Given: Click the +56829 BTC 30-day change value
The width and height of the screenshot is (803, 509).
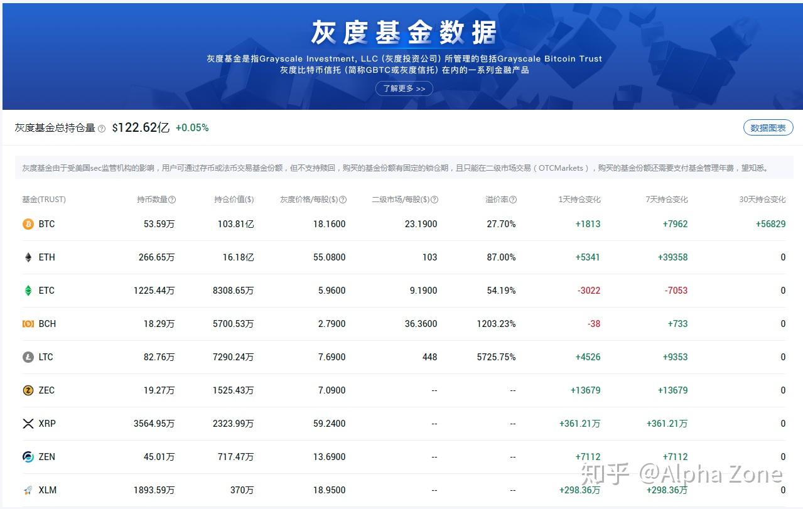Looking at the screenshot, I should pos(770,223).
